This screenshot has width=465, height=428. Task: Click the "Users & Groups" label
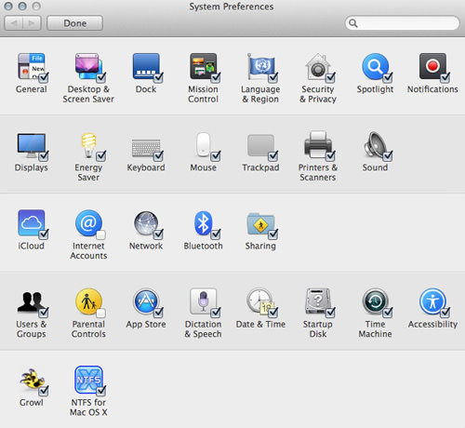tap(31, 329)
